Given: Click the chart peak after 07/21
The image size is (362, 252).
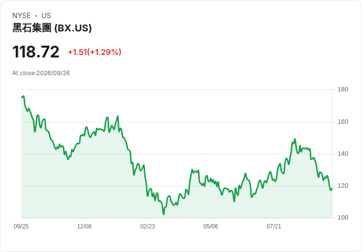Looking at the screenshot, I should click(295, 139).
